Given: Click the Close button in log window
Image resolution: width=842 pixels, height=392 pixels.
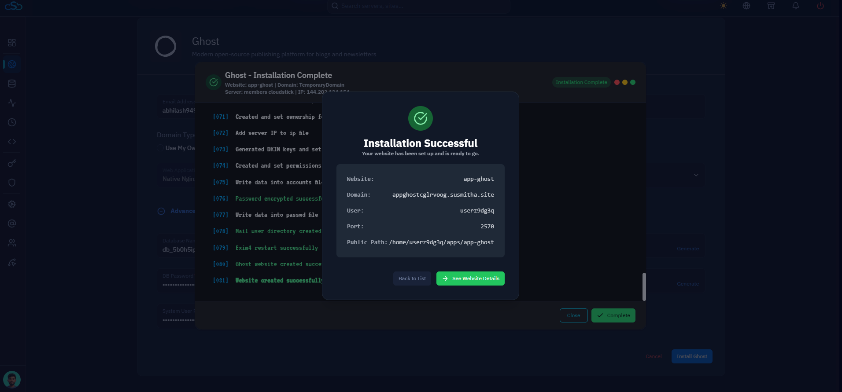Looking at the screenshot, I should [x=573, y=315].
